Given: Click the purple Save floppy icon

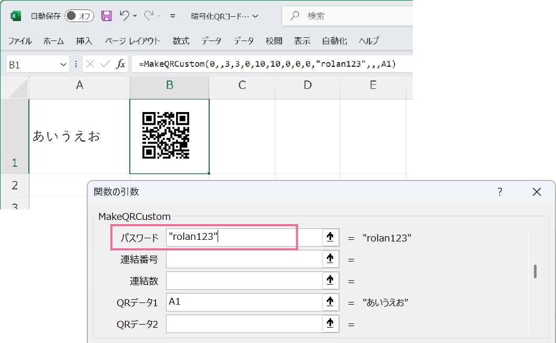Looking at the screenshot, I should (x=106, y=16).
